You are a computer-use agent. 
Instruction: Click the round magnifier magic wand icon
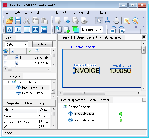tap(135, 21)
